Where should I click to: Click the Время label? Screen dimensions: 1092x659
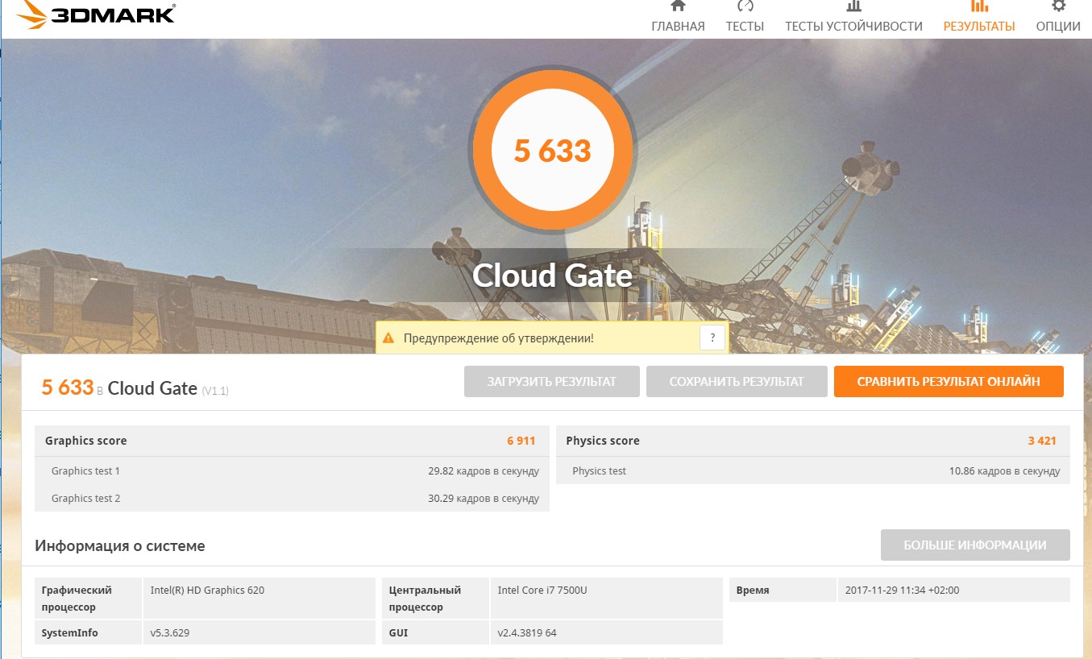[x=753, y=591]
